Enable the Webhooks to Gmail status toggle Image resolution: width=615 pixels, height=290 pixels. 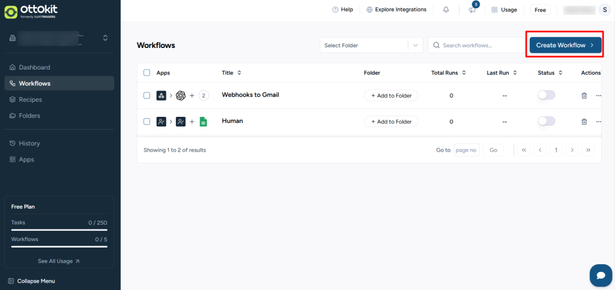pos(547,95)
